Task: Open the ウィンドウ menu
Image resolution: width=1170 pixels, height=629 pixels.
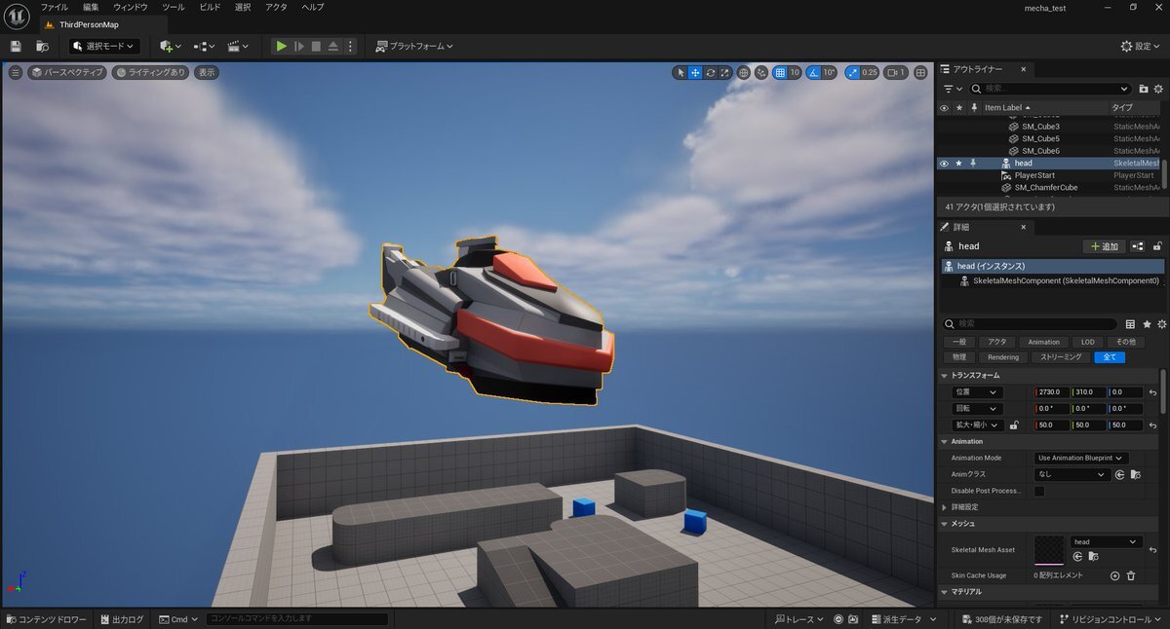Action: 131,7
